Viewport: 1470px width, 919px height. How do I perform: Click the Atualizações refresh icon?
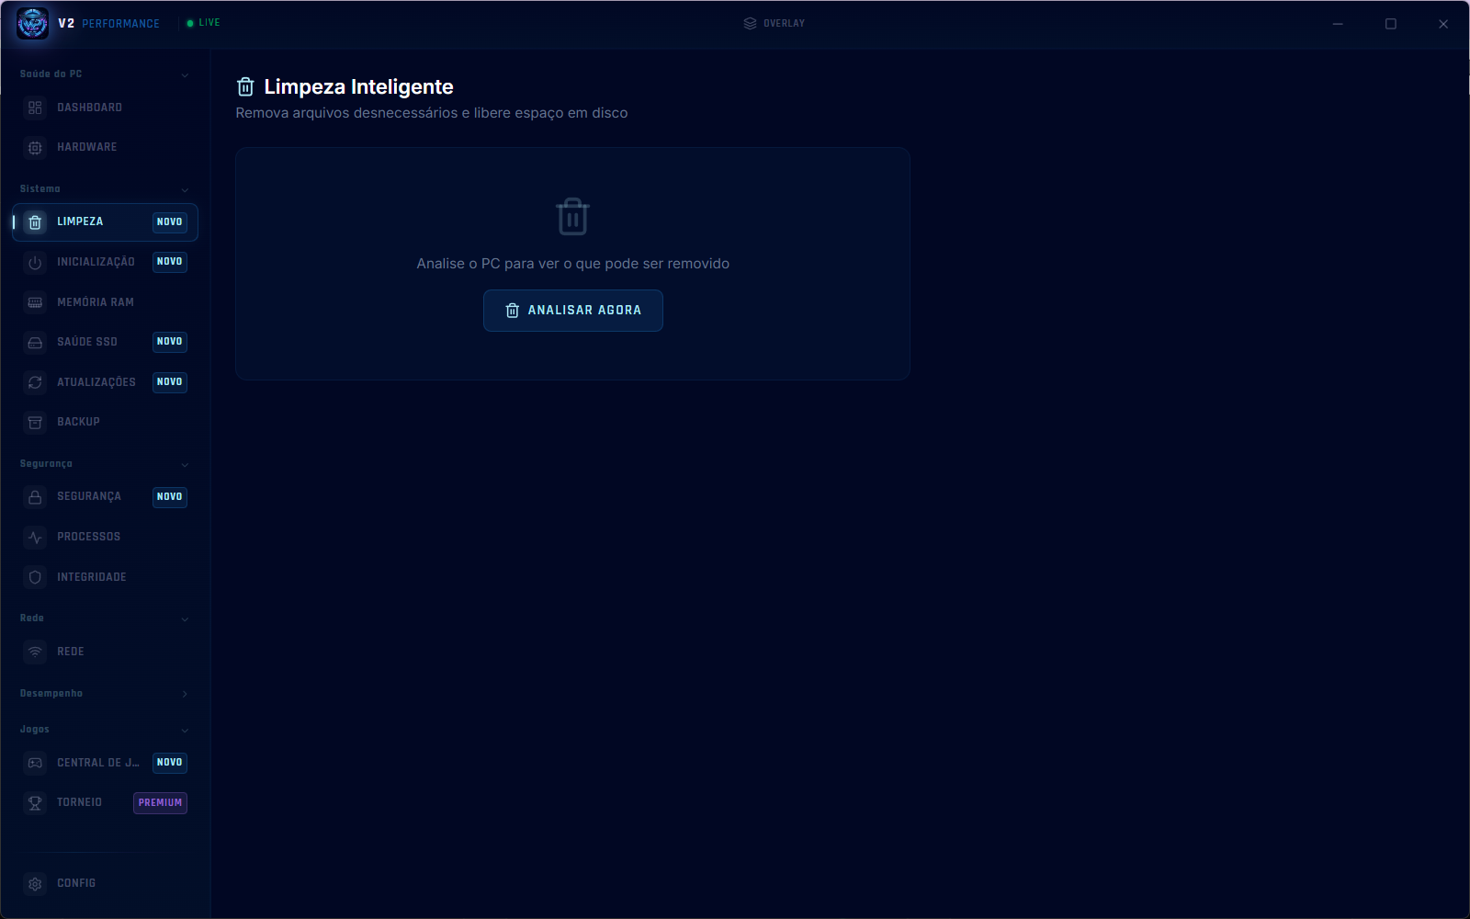pos(35,382)
